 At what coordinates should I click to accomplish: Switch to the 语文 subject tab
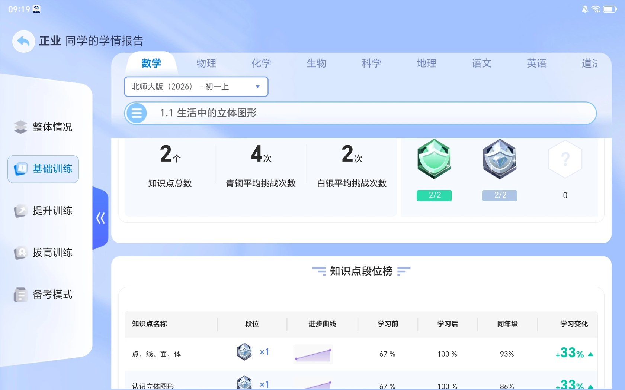tap(482, 63)
